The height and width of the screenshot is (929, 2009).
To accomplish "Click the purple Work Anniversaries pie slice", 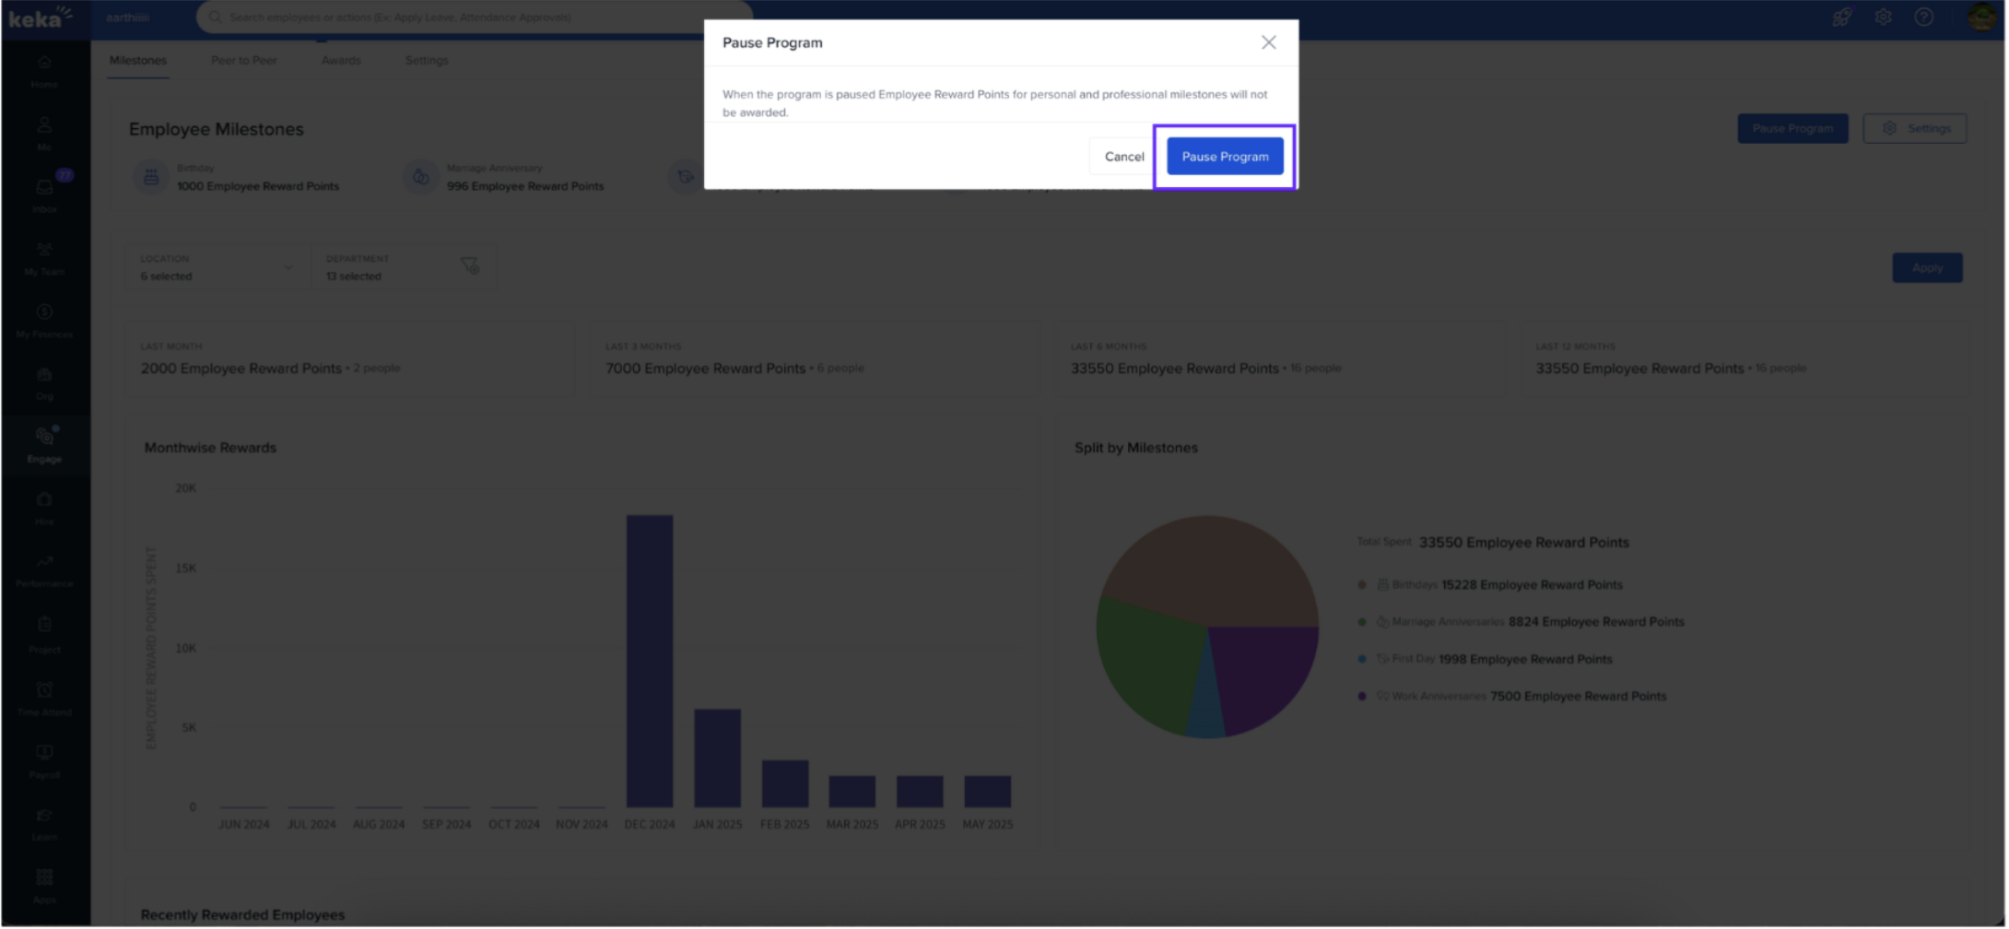I will (1263, 673).
